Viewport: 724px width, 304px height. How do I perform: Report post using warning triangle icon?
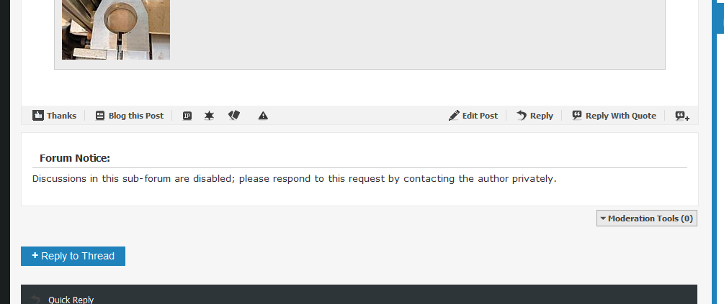click(x=263, y=116)
